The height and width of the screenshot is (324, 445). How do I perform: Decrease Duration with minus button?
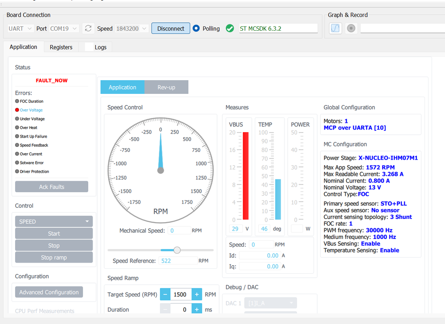coord(165,309)
